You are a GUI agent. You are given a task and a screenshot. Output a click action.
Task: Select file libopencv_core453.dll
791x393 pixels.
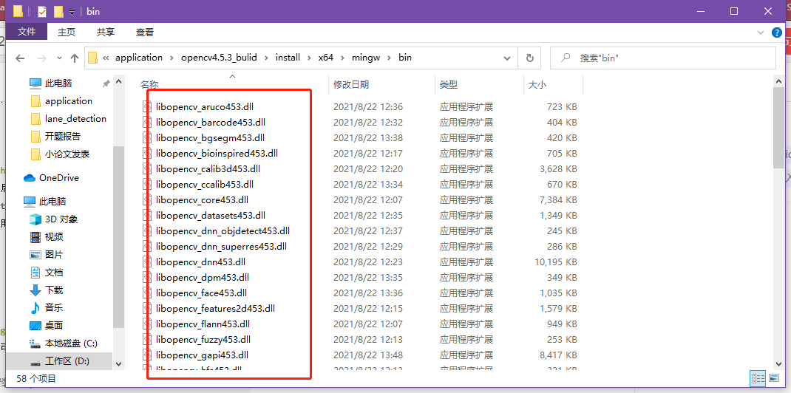(x=202, y=200)
